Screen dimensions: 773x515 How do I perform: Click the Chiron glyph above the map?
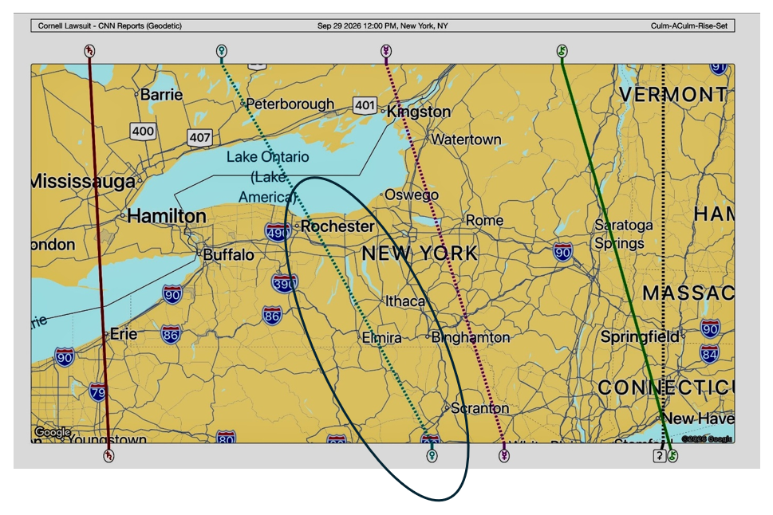click(562, 51)
